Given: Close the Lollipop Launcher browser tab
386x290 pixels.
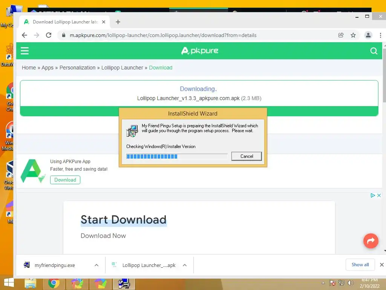Looking at the screenshot, I should tap(104, 22).
